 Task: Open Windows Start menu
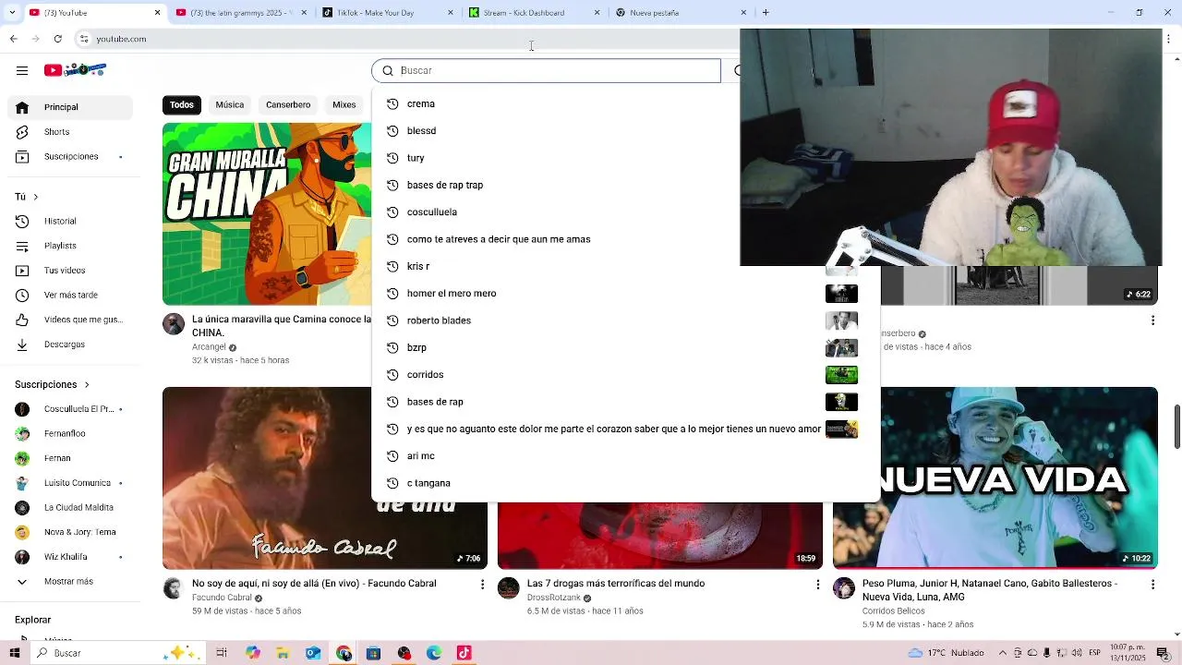point(15,653)
